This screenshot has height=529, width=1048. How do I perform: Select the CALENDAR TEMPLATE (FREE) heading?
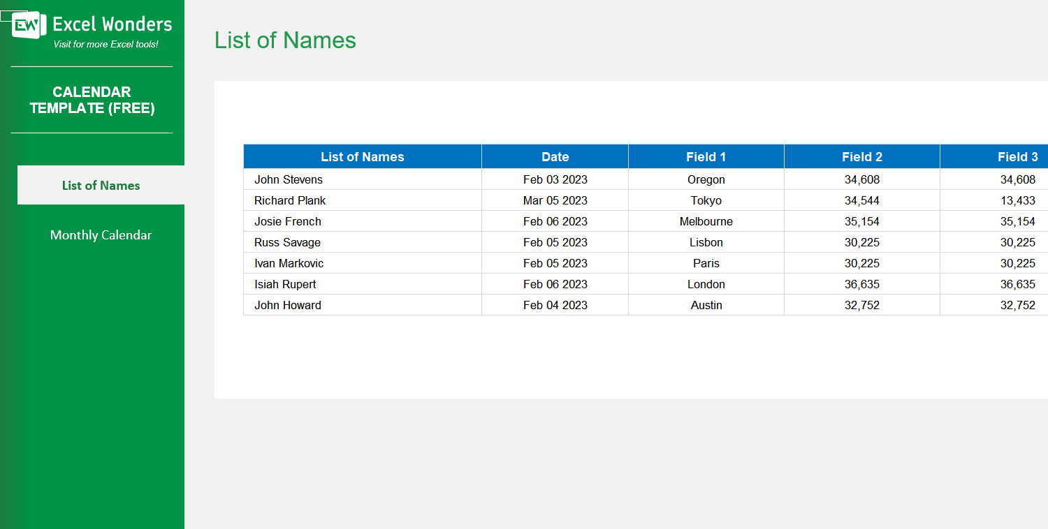tap(91, 100)
